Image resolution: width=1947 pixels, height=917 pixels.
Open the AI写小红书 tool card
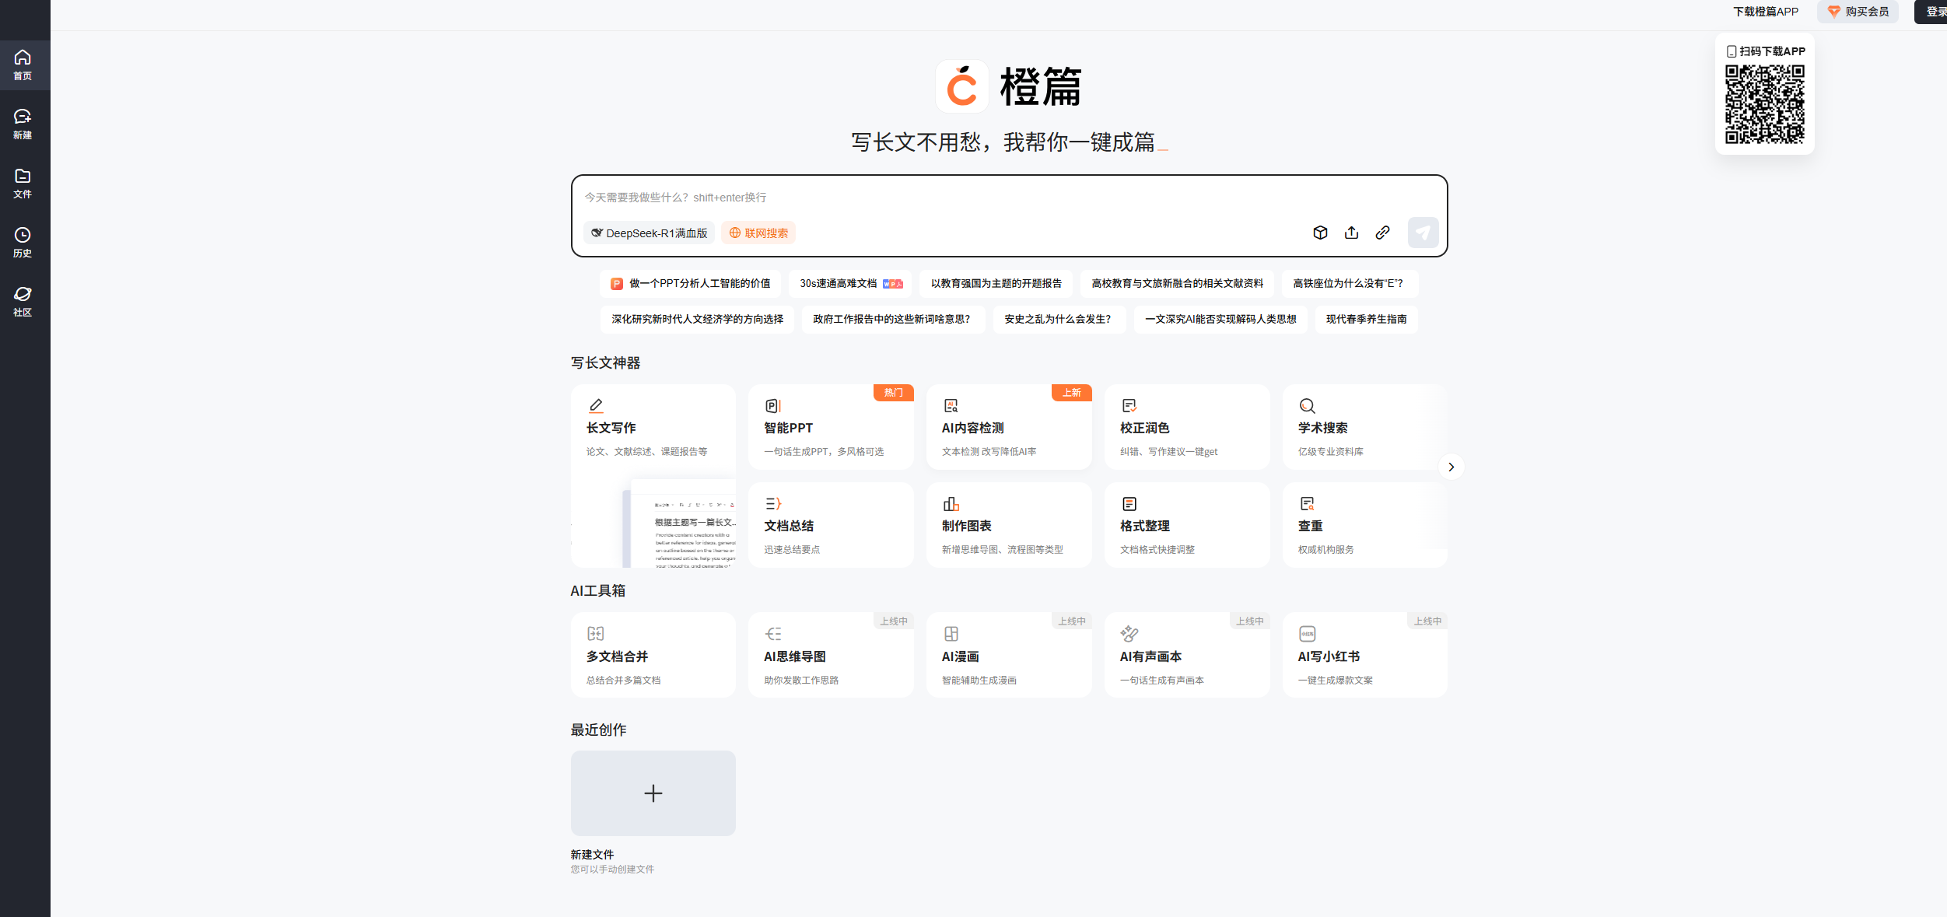1365,655
